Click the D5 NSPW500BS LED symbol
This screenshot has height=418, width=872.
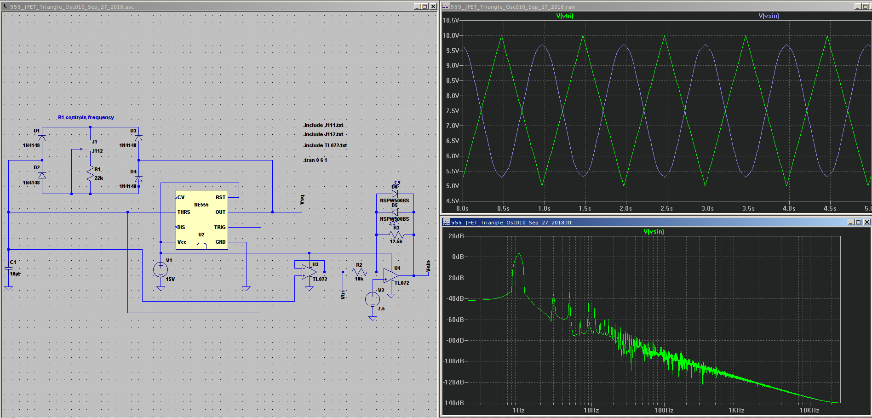coord(395,212)
